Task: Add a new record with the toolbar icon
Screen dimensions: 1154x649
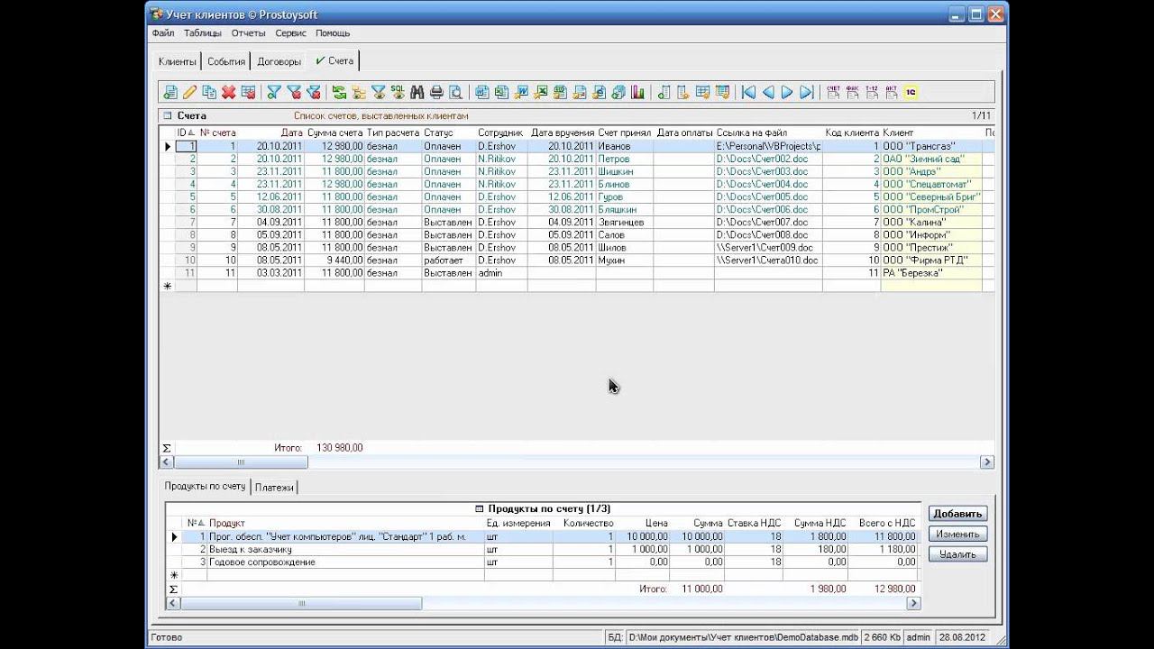Action: coord(169,92)
